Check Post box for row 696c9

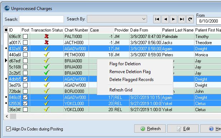[x=25, y=37]
